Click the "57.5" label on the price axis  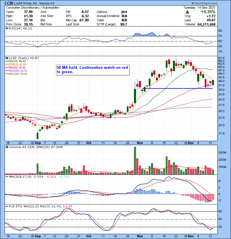pyautogui.click(x=221, y=58)
